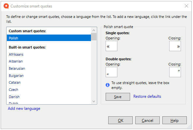Click the memoQ app icon in title bar
The image size is (193, 130).
6,6
